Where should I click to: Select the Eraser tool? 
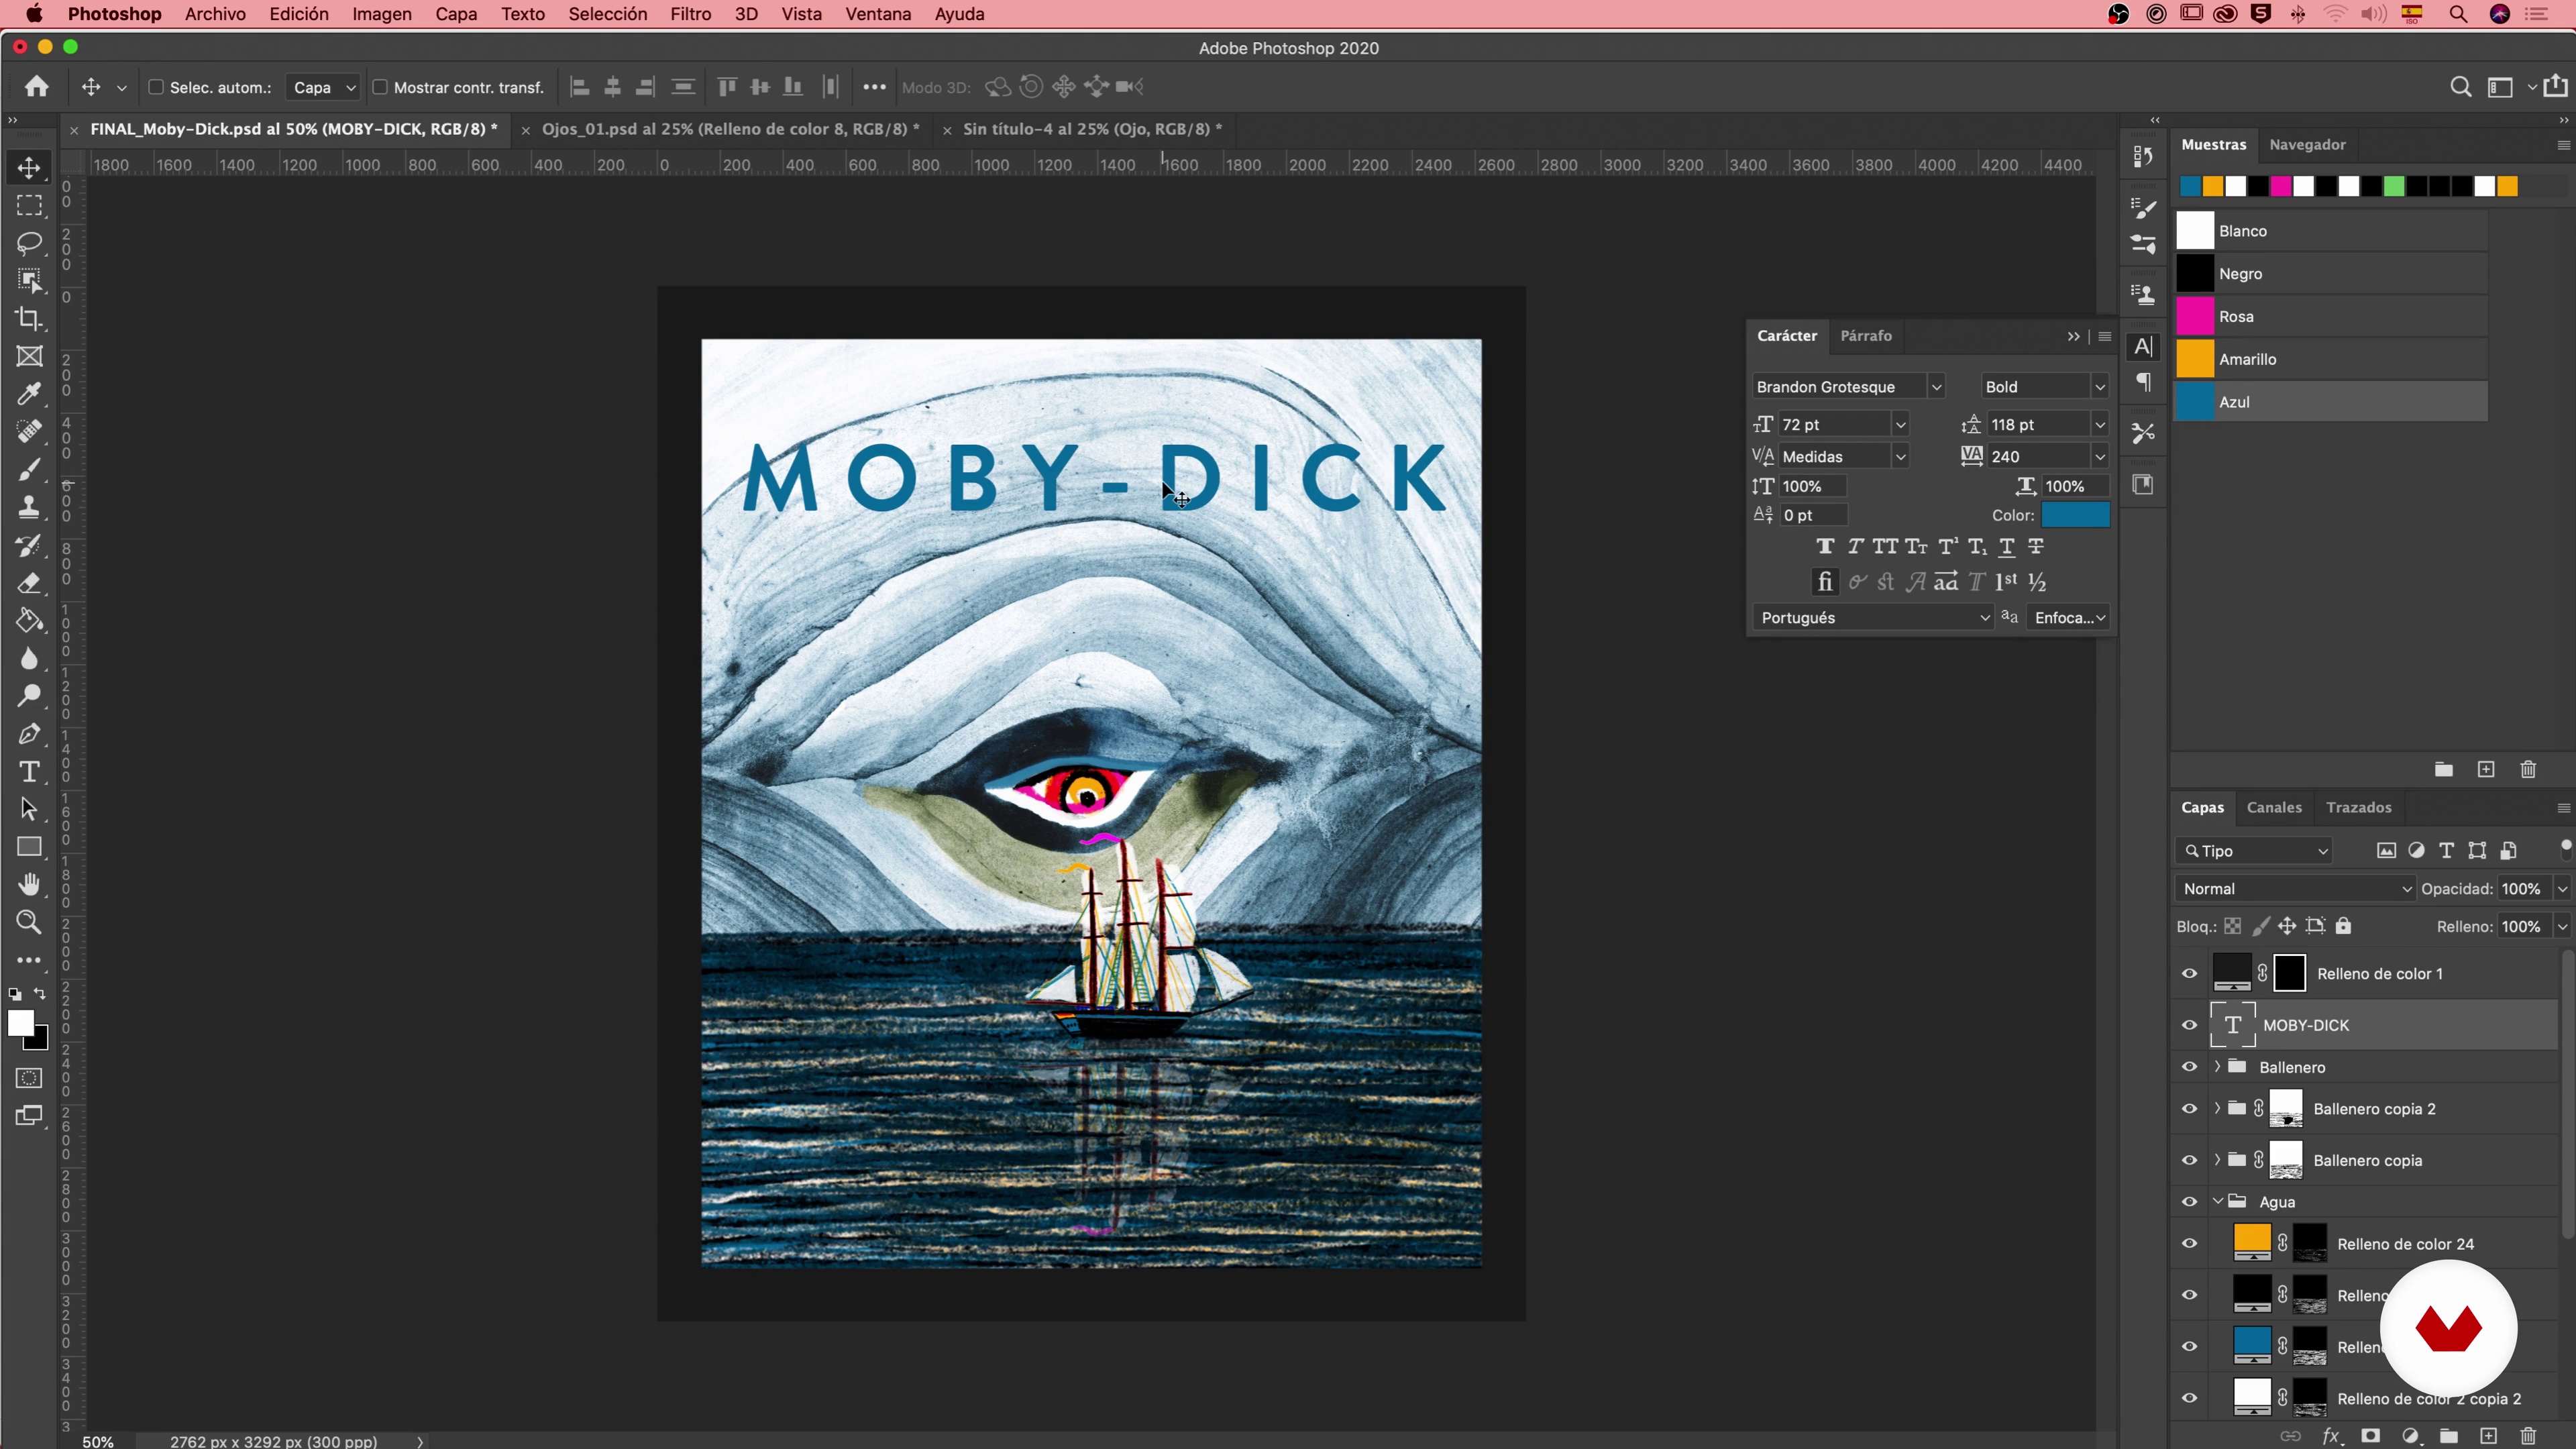pyautogui.click(x=29, y=583)
